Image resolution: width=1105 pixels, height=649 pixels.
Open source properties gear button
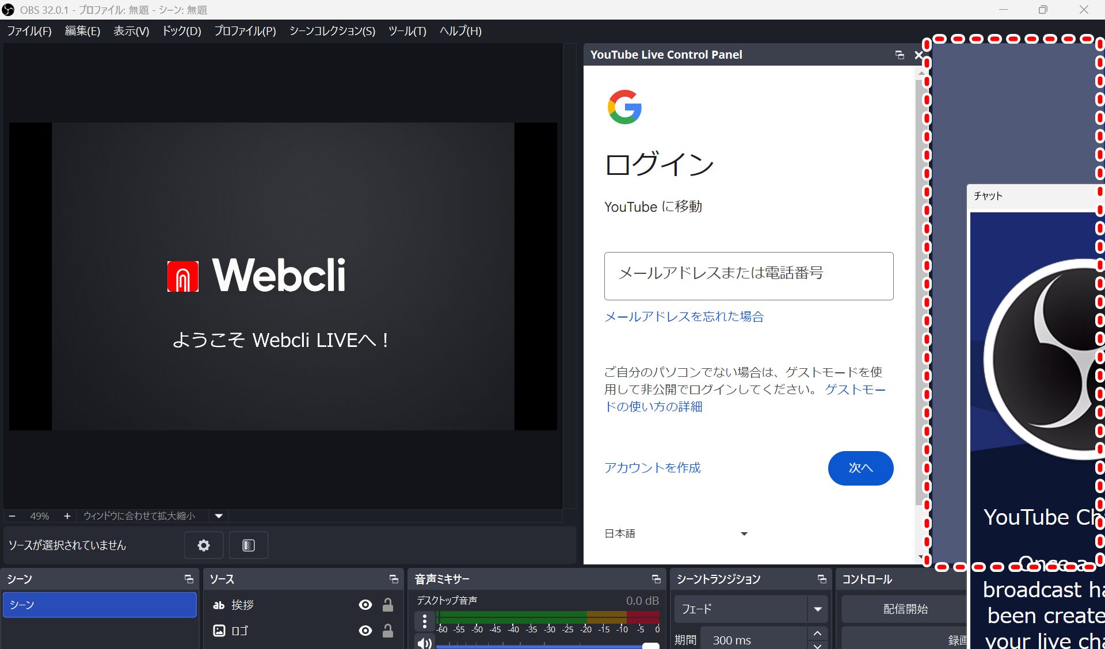203,545
